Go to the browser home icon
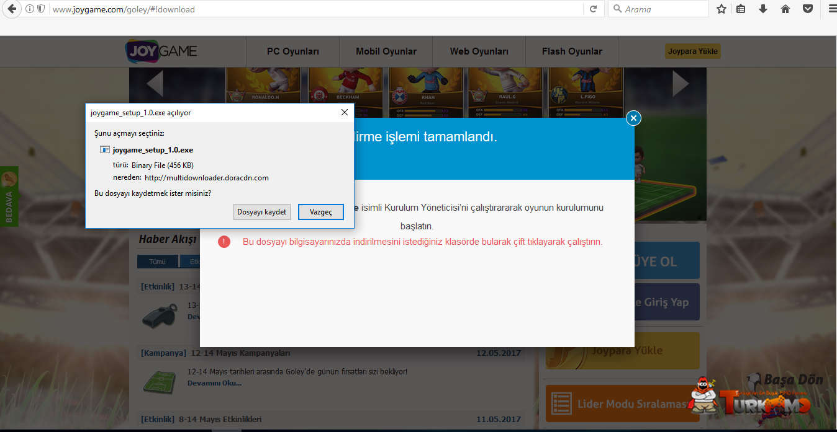Image resolution: width=837 pixels, height=432 pixels. click(785, 9)
